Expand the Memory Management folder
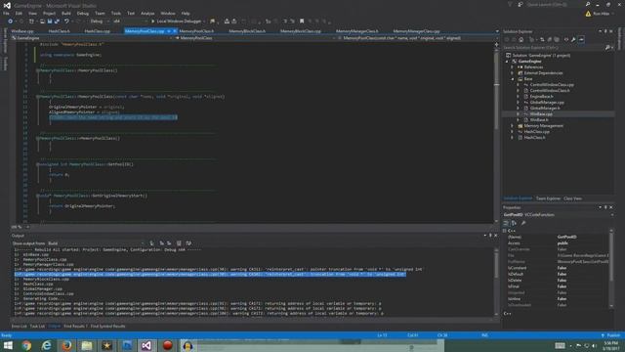 click(512, 126)
